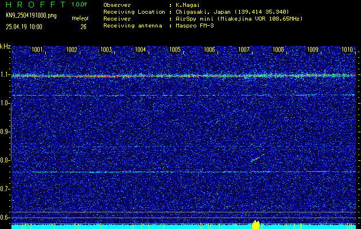Viewport: 361px width, 229px height.
Task: Click the 1008 time marker
Action: click(x=278, y=50)
